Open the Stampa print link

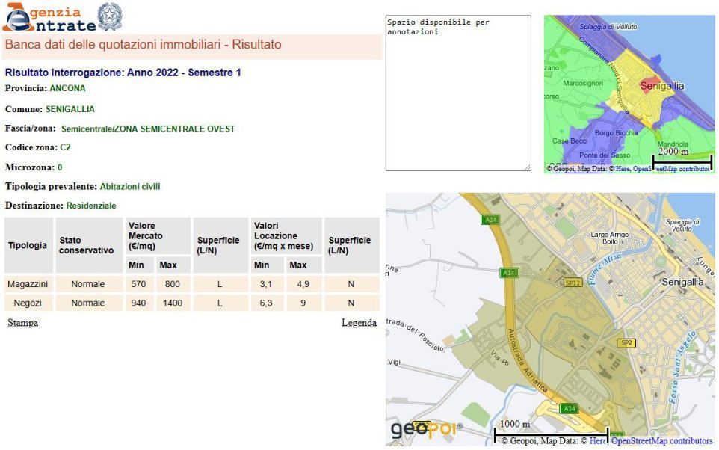click(x=23, y=323)
